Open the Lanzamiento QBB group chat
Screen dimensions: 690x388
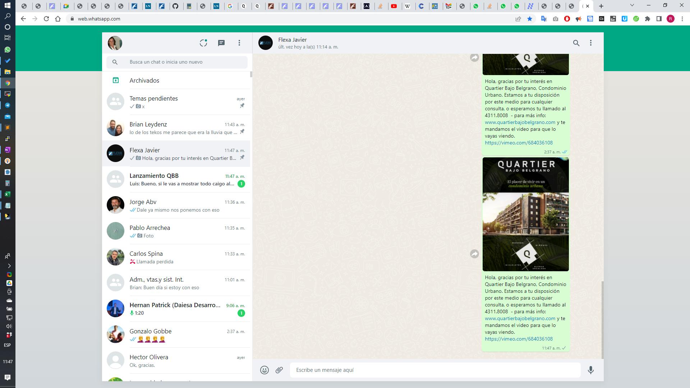pyautogui.click(x=176, y=180)
